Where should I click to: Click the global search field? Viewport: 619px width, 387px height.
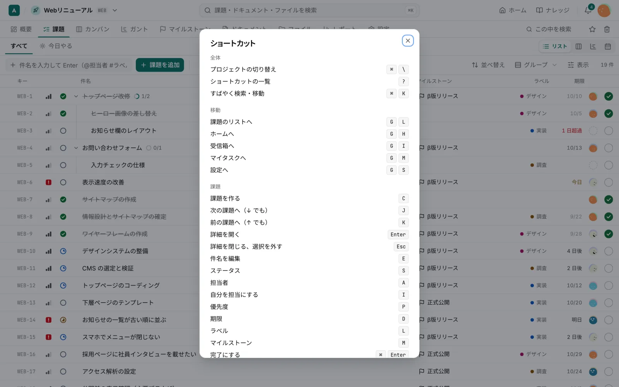click(309, 10)
